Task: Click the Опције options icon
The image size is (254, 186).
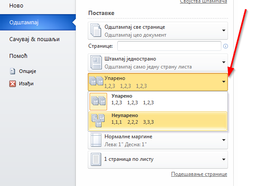Action: 12,71
